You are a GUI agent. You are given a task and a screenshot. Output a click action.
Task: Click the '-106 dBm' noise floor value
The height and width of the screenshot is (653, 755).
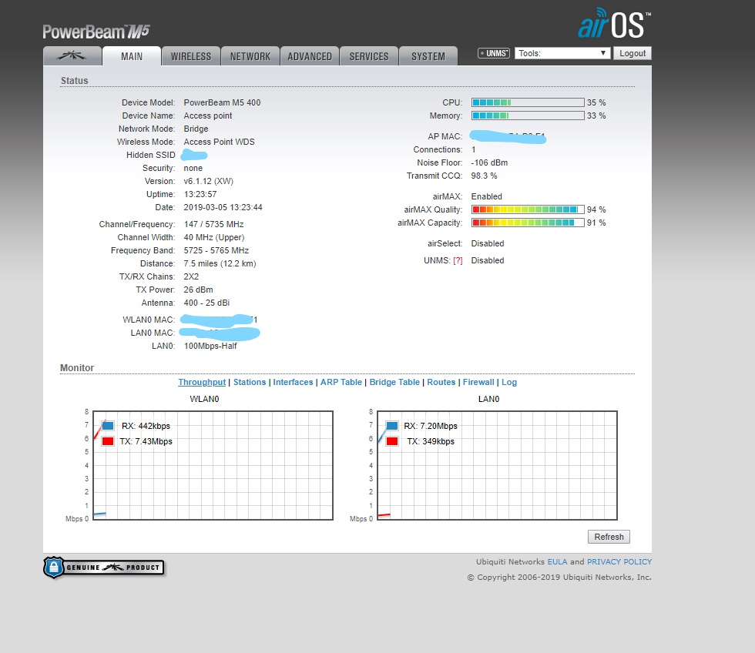click(489, 162)
